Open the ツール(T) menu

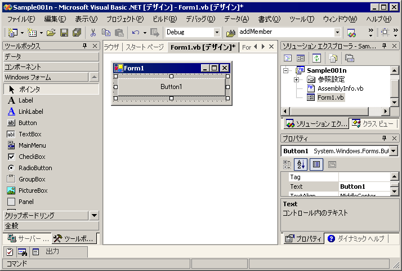pyautogui.click(x=302, y=19)
